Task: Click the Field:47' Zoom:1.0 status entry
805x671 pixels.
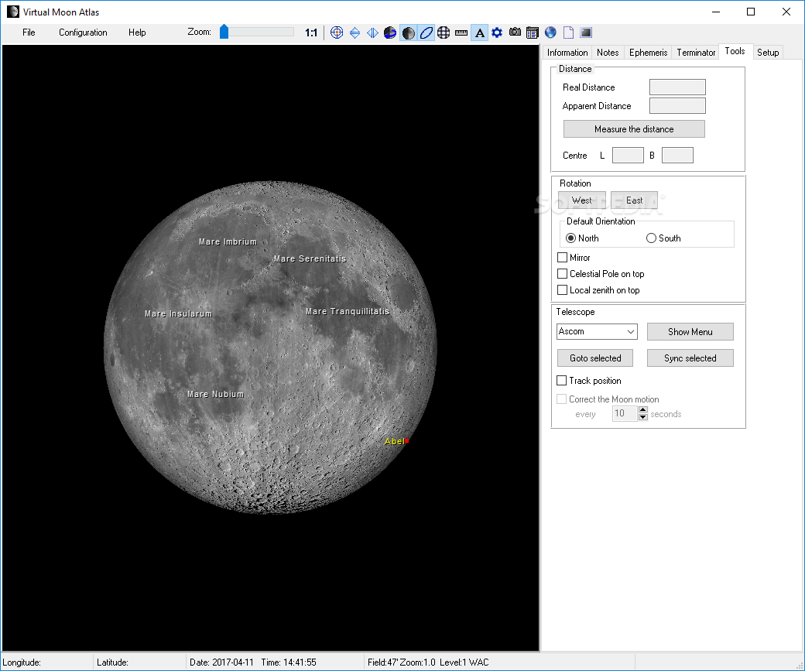Action: [x=402, y=662]
